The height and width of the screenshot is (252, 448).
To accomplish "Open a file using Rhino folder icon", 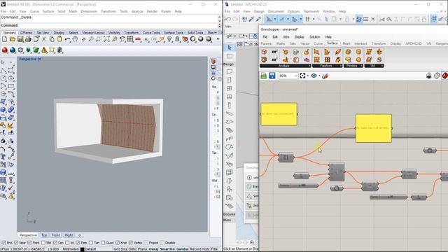I will [x=13, y=39].
